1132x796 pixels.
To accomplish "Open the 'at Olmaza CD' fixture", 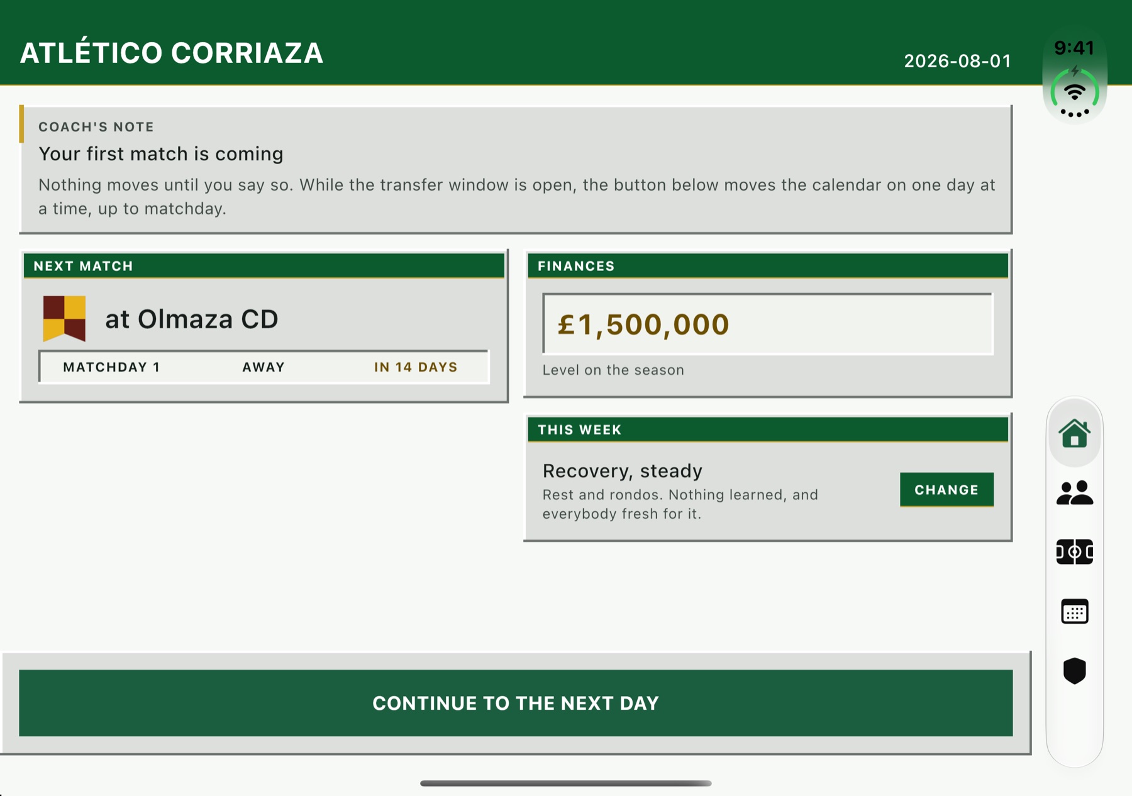I will [191, 319].
